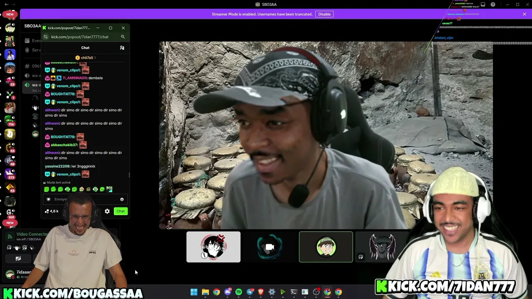Open venom_clips1 profile in the last chat message

[x=68, y=174]
